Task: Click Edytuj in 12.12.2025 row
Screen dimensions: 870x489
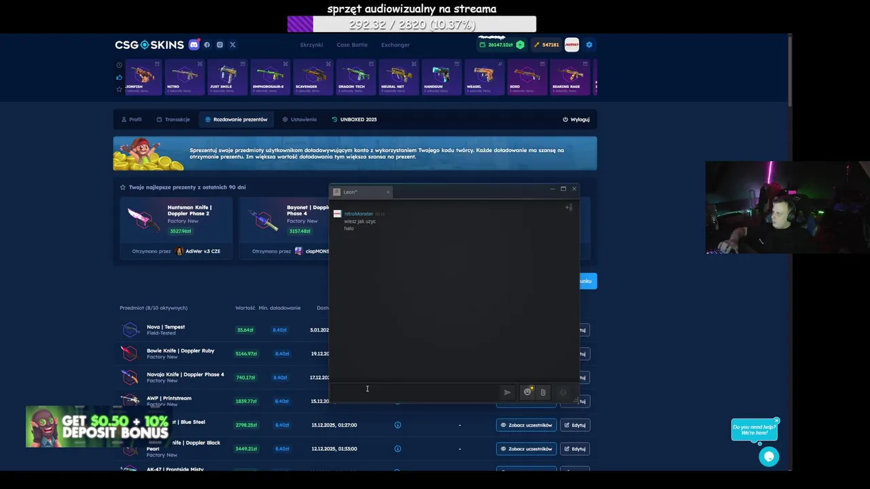Action: tap(575, 449)
